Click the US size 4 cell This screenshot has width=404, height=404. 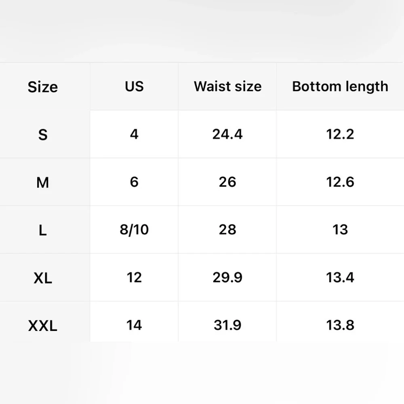[x=134, y=134]
